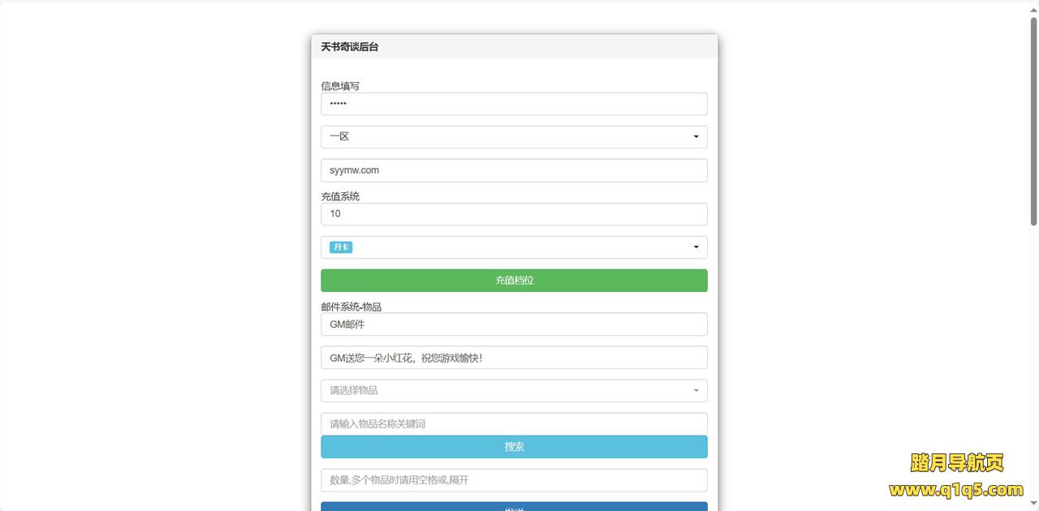Click the vertical page scrollbar thumb
The height and width of the screenshot is (511, 1039).
pos(1033,120)
